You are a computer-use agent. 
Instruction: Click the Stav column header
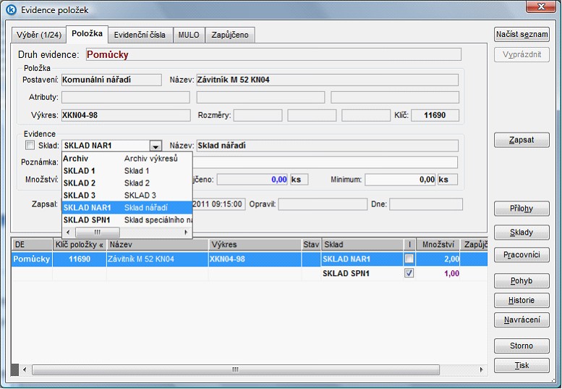click(311, 244)
